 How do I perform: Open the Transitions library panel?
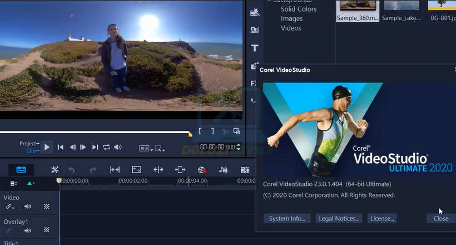click(x=255, y=30)
